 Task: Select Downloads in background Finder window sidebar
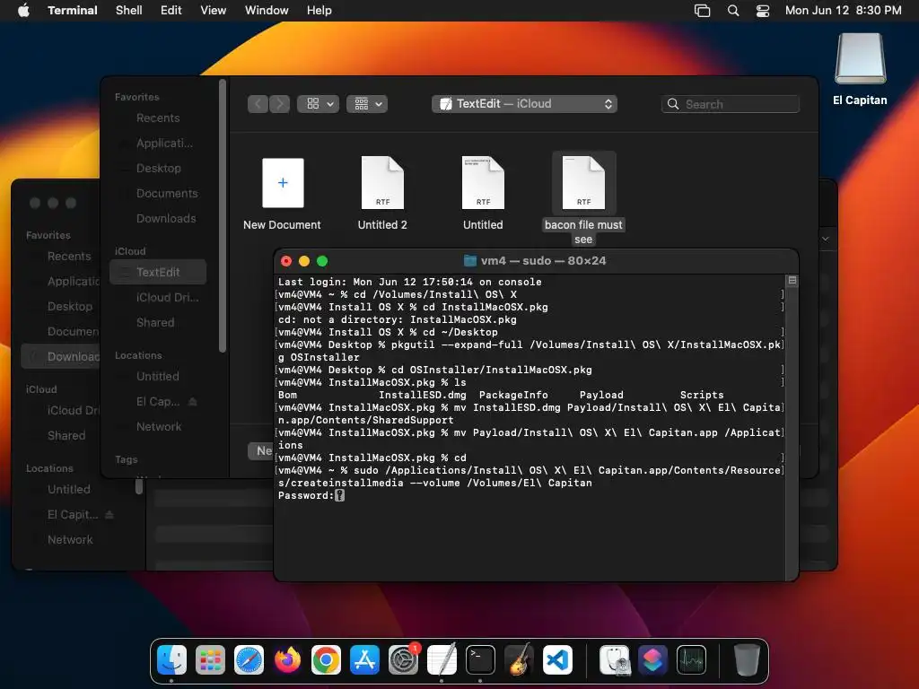(x=62, y=356)
